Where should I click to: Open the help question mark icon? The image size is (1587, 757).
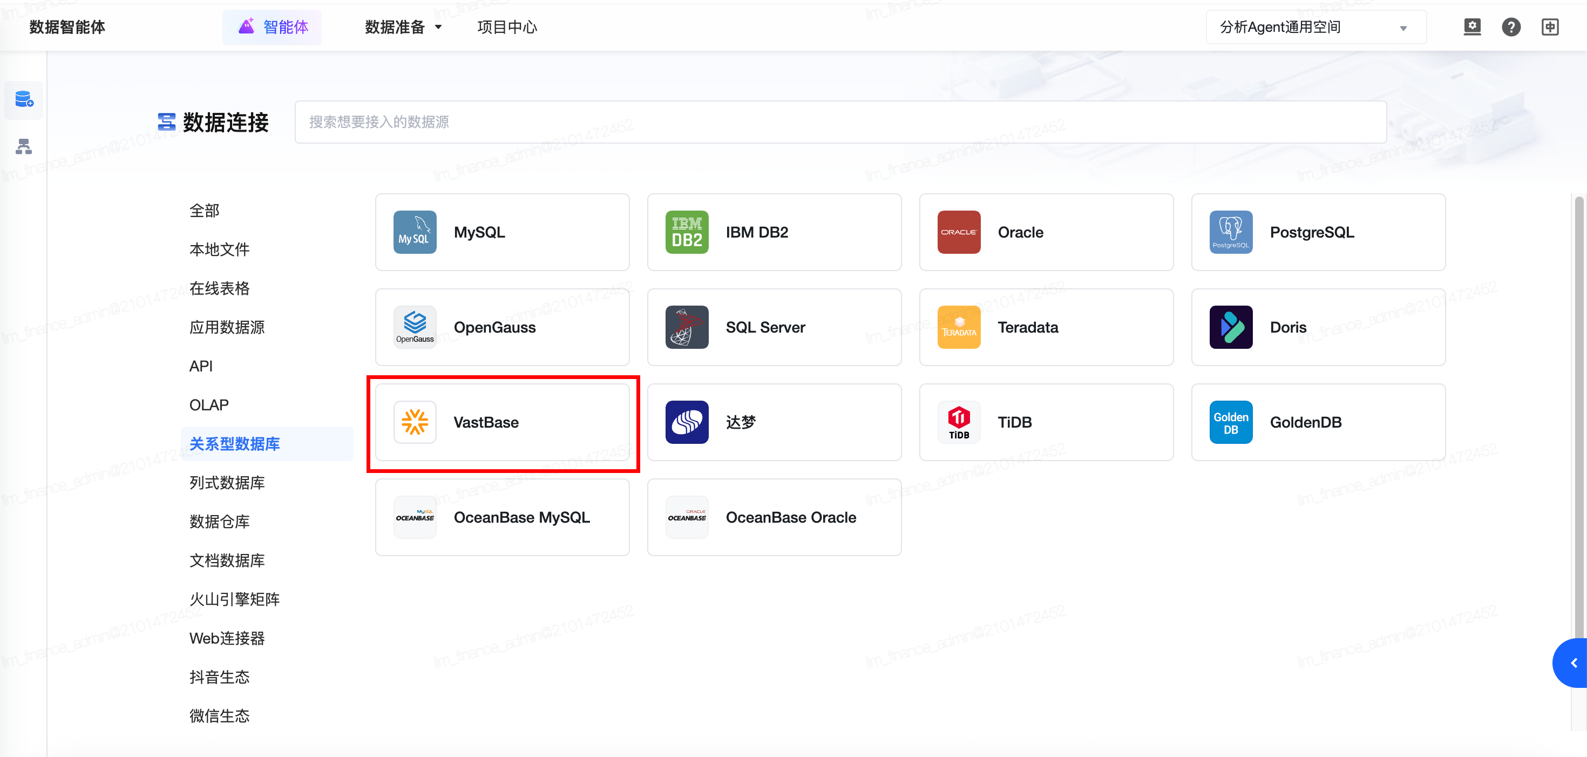1510,27
